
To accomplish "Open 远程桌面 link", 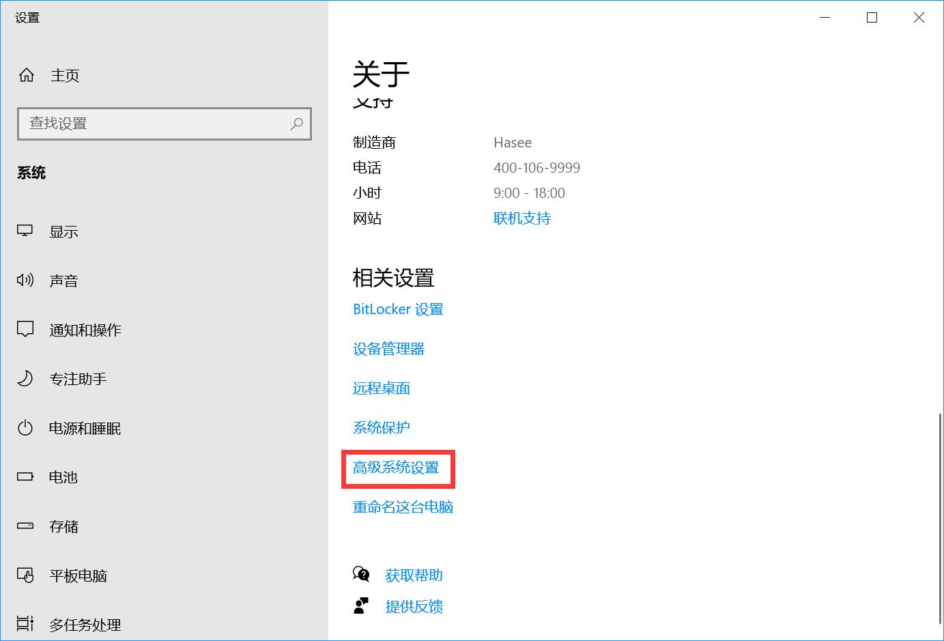I will tap(382, 388).
